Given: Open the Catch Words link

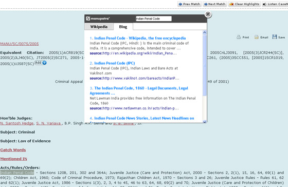Looking at the screenshot, I should (13, 150).
